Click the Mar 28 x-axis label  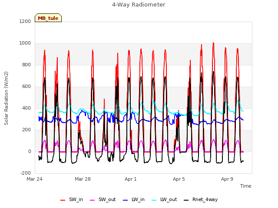click(x=83, y=179)
